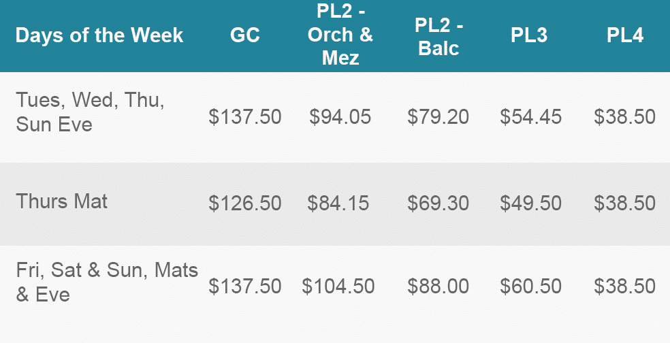Viewport: 670px width, 343px height.
Task: Click the $69.30 price cell
Action: [438, 203]
